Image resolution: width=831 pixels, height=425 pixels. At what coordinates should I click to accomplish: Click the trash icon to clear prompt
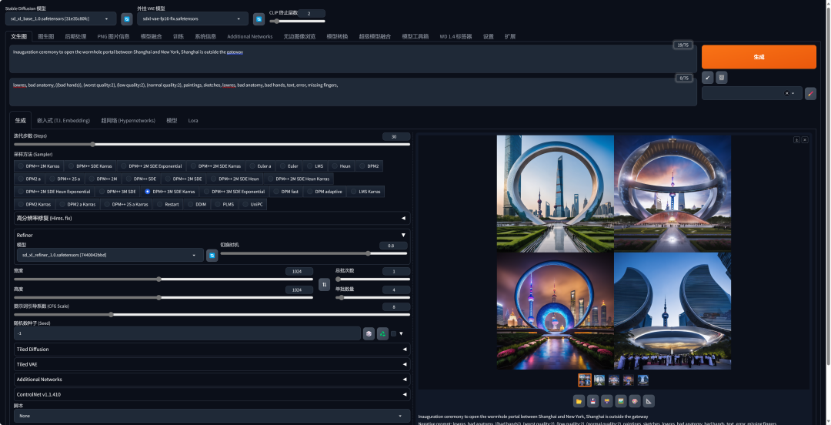click(721, 78)
